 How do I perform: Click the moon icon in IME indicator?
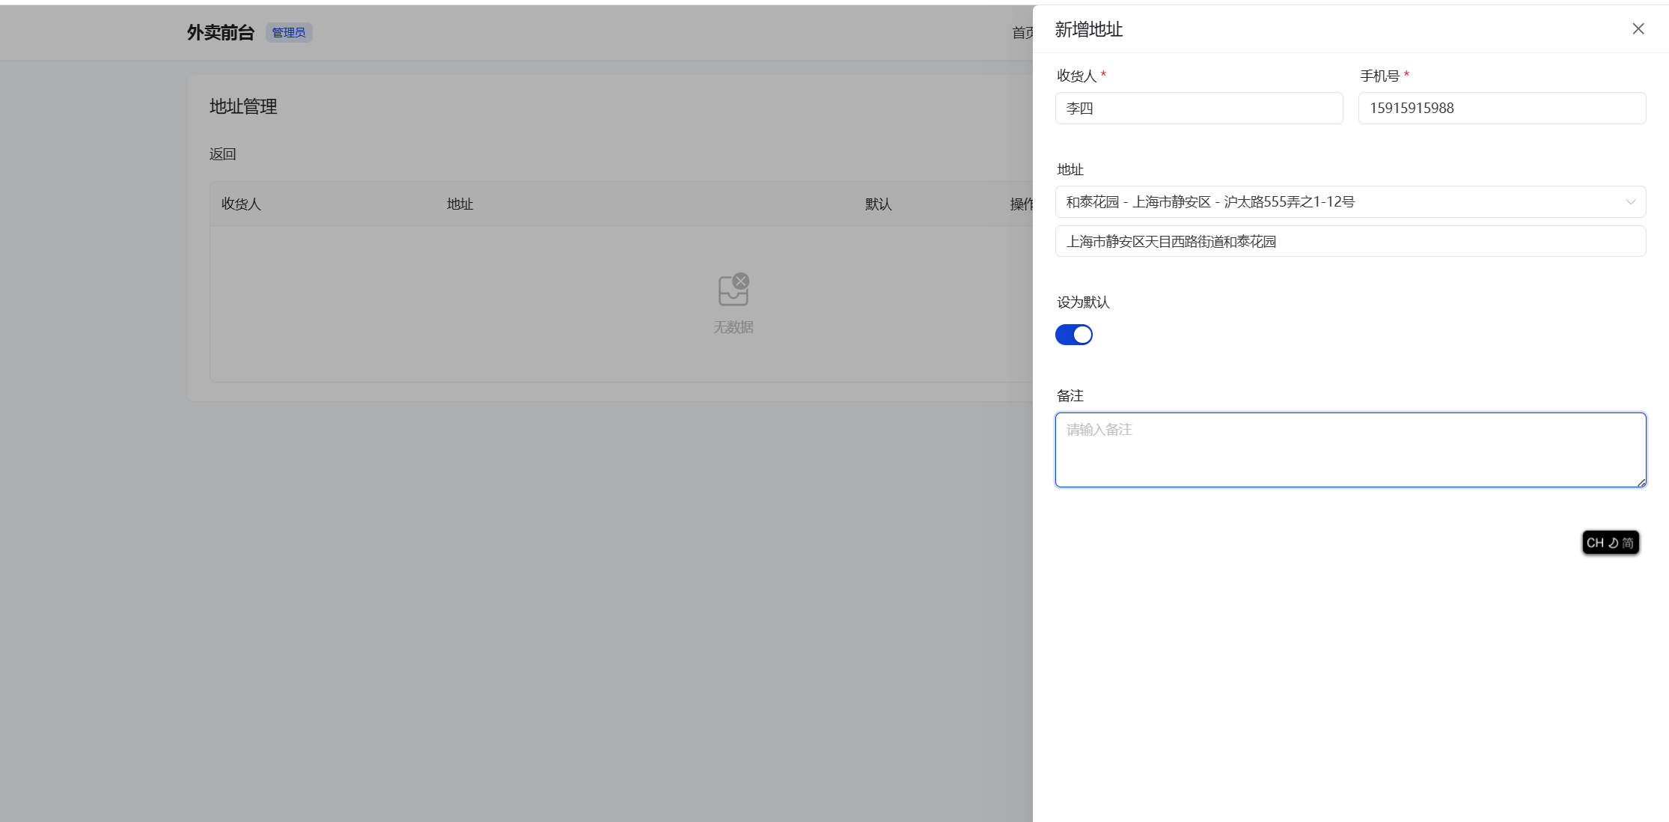tap(1613, 543)
